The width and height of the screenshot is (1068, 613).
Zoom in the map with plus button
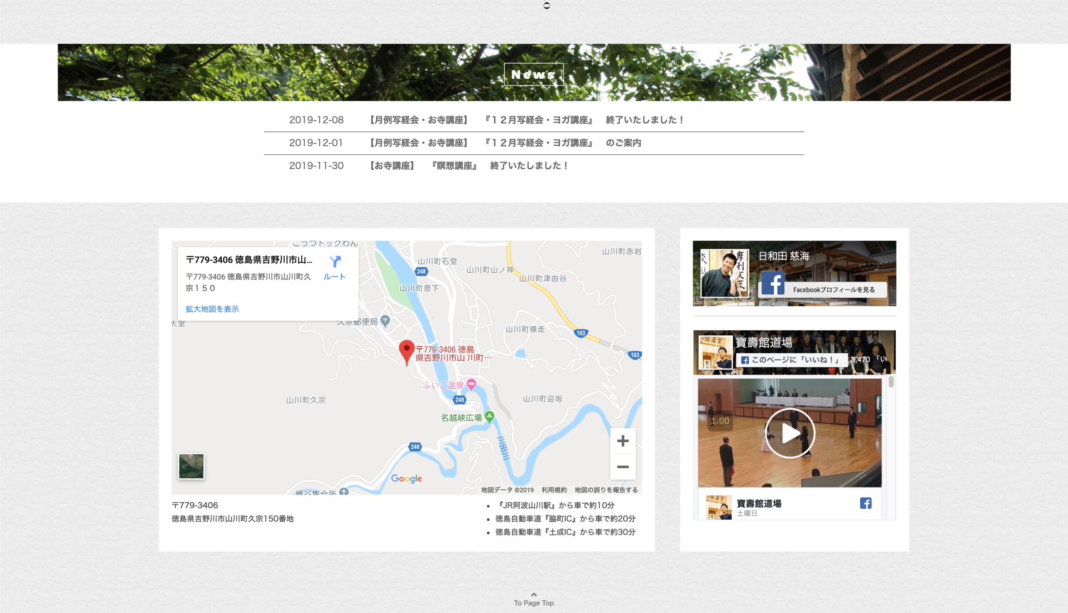click(622, 441)
